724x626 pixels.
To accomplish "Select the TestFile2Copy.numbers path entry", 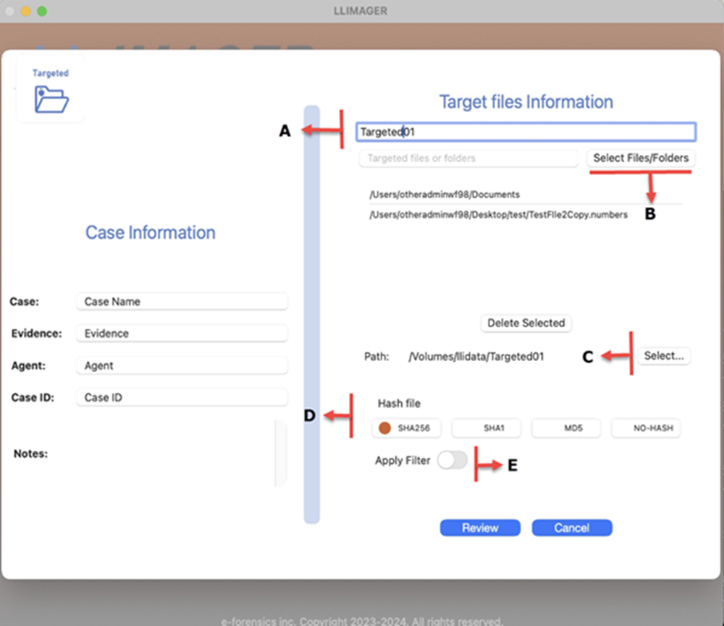I will click(x=498, y=215).
